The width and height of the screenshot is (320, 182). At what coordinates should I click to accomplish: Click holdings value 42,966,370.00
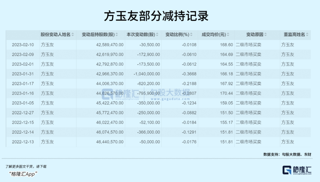[x=110, y=74]
